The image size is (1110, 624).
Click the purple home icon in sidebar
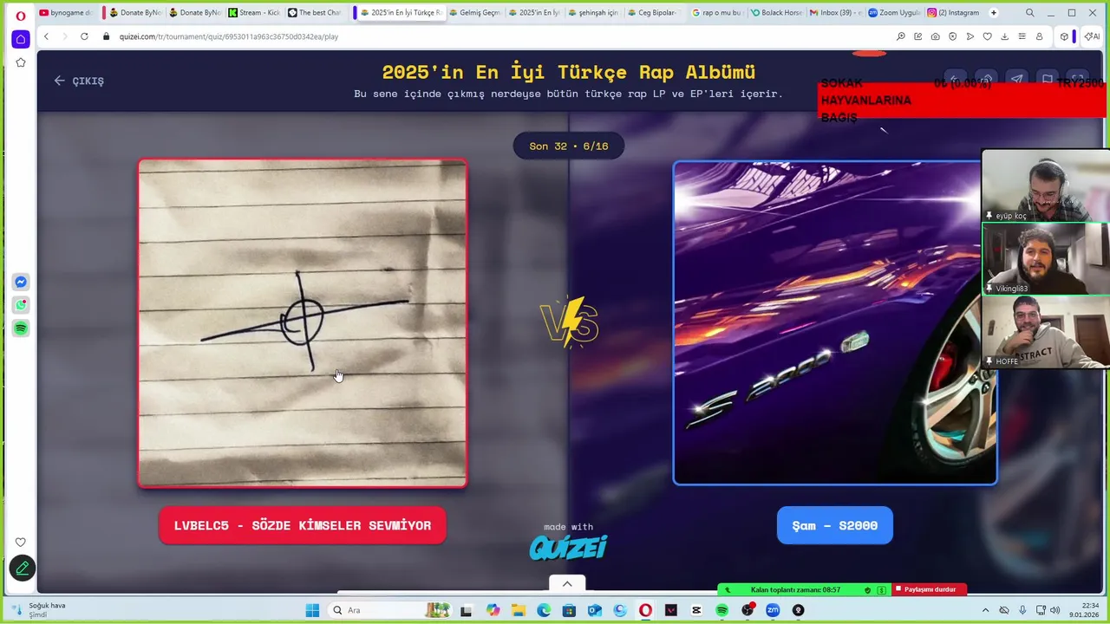pyautogui.click(x=21, y=39)
